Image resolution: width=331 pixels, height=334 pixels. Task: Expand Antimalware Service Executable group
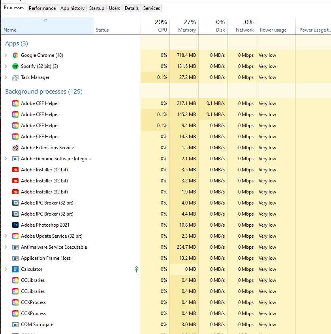(6, 247)
